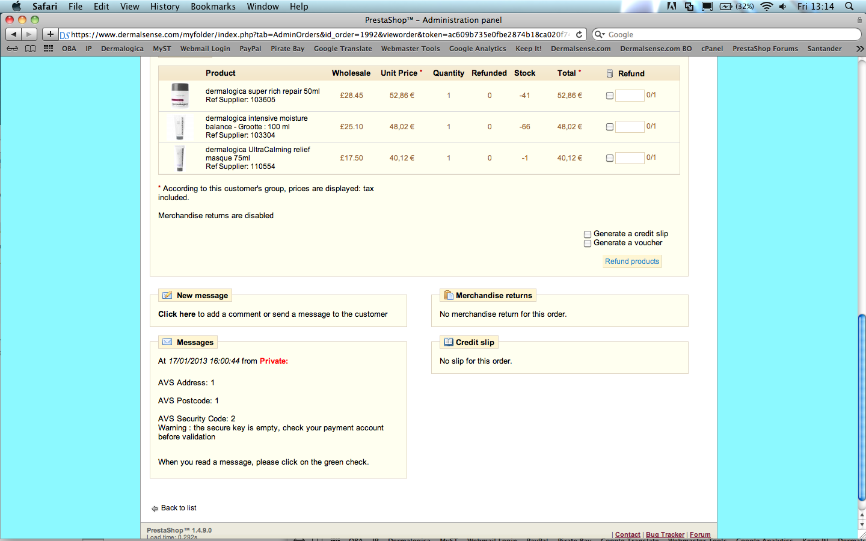Open the PrestaShop Forums bookmark
The height and width of the screenshot is (541, 866).
[x=765, y=49]
